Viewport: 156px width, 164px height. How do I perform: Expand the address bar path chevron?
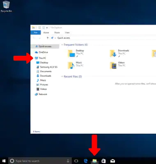[55, 38]
